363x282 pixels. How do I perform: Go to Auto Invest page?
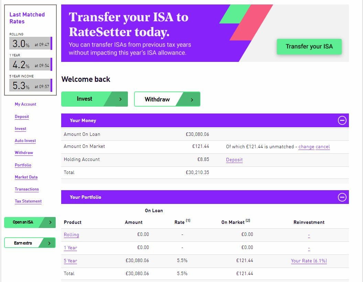click(25, 141)
